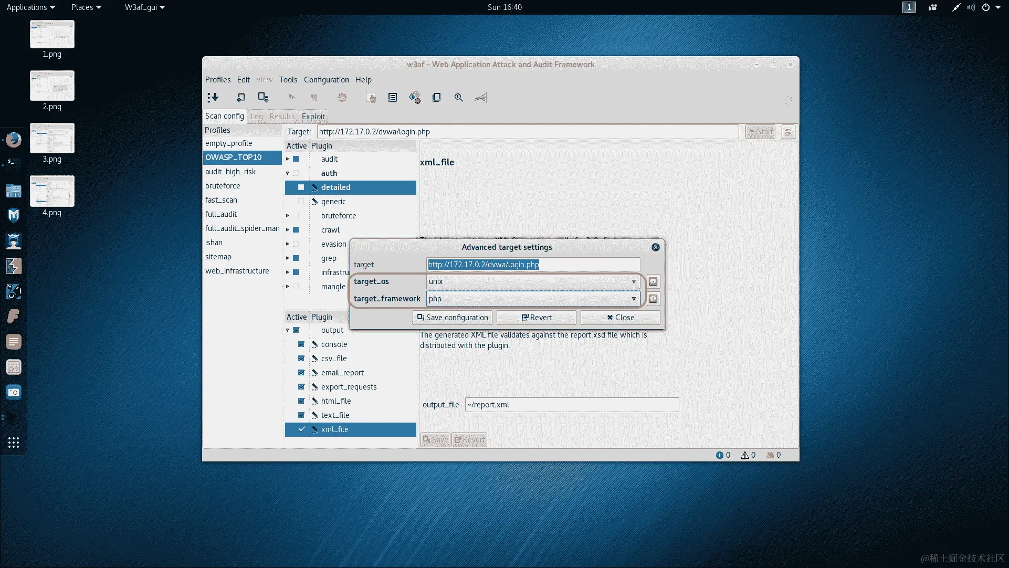
Task: Click Revert in Advanced target settings
Action: [x=537, y=318]
